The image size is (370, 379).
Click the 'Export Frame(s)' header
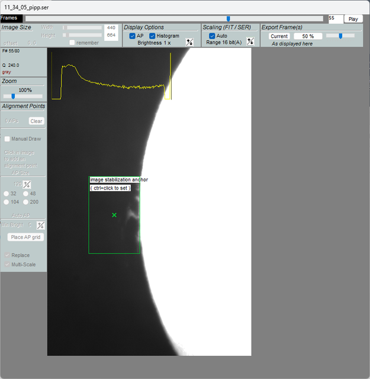click(282, 27)
